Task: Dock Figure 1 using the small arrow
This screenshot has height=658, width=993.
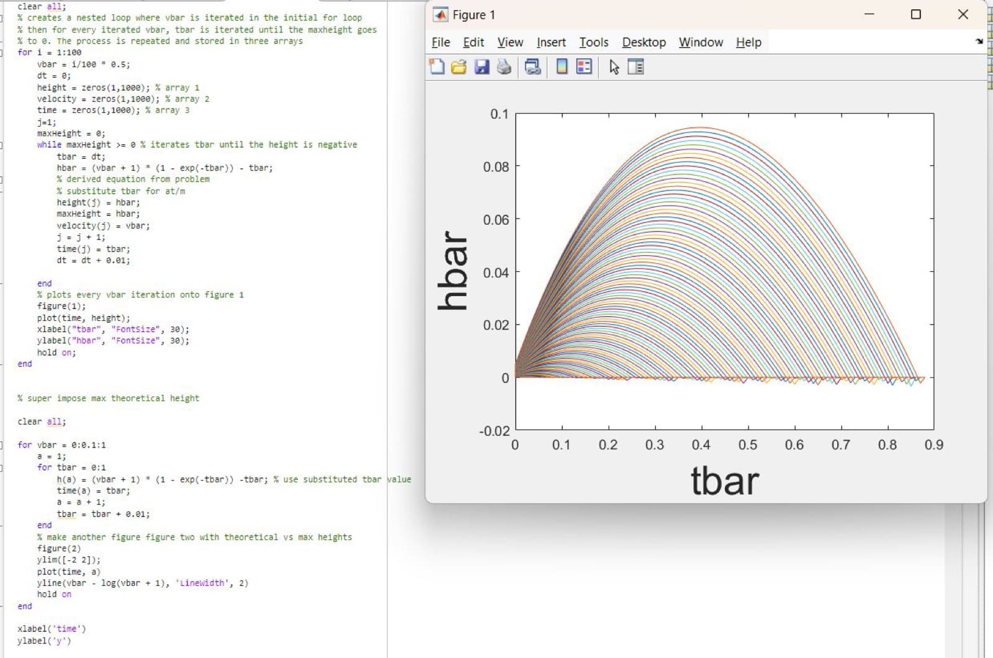Action: click(979, 42)
